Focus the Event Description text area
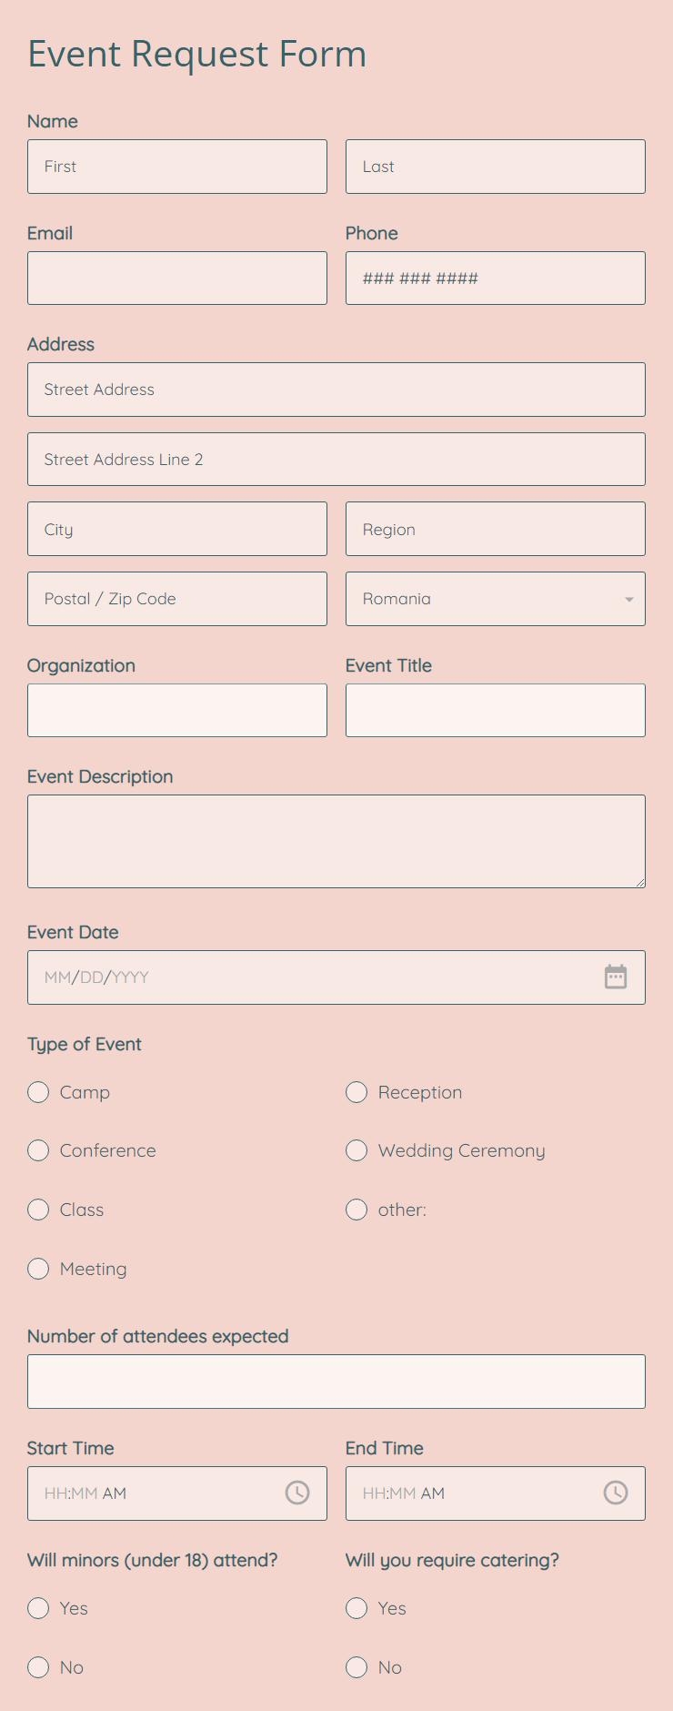 pos(336,839)
